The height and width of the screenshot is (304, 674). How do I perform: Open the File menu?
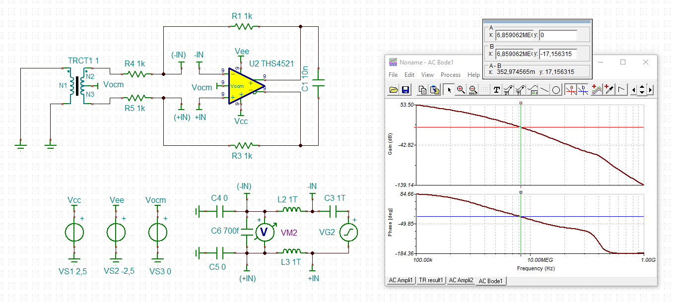(x=393, y=75)
